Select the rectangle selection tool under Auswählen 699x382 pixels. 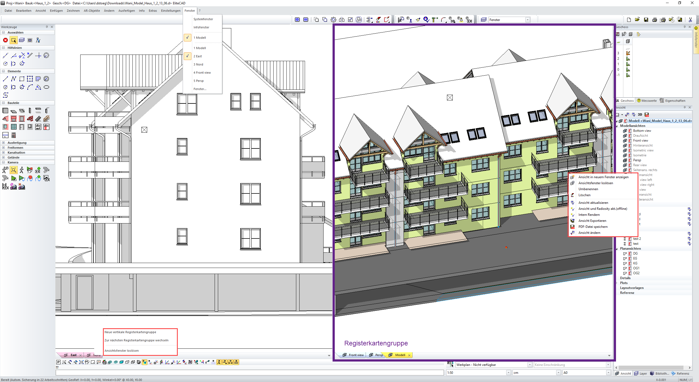point(13,40)
